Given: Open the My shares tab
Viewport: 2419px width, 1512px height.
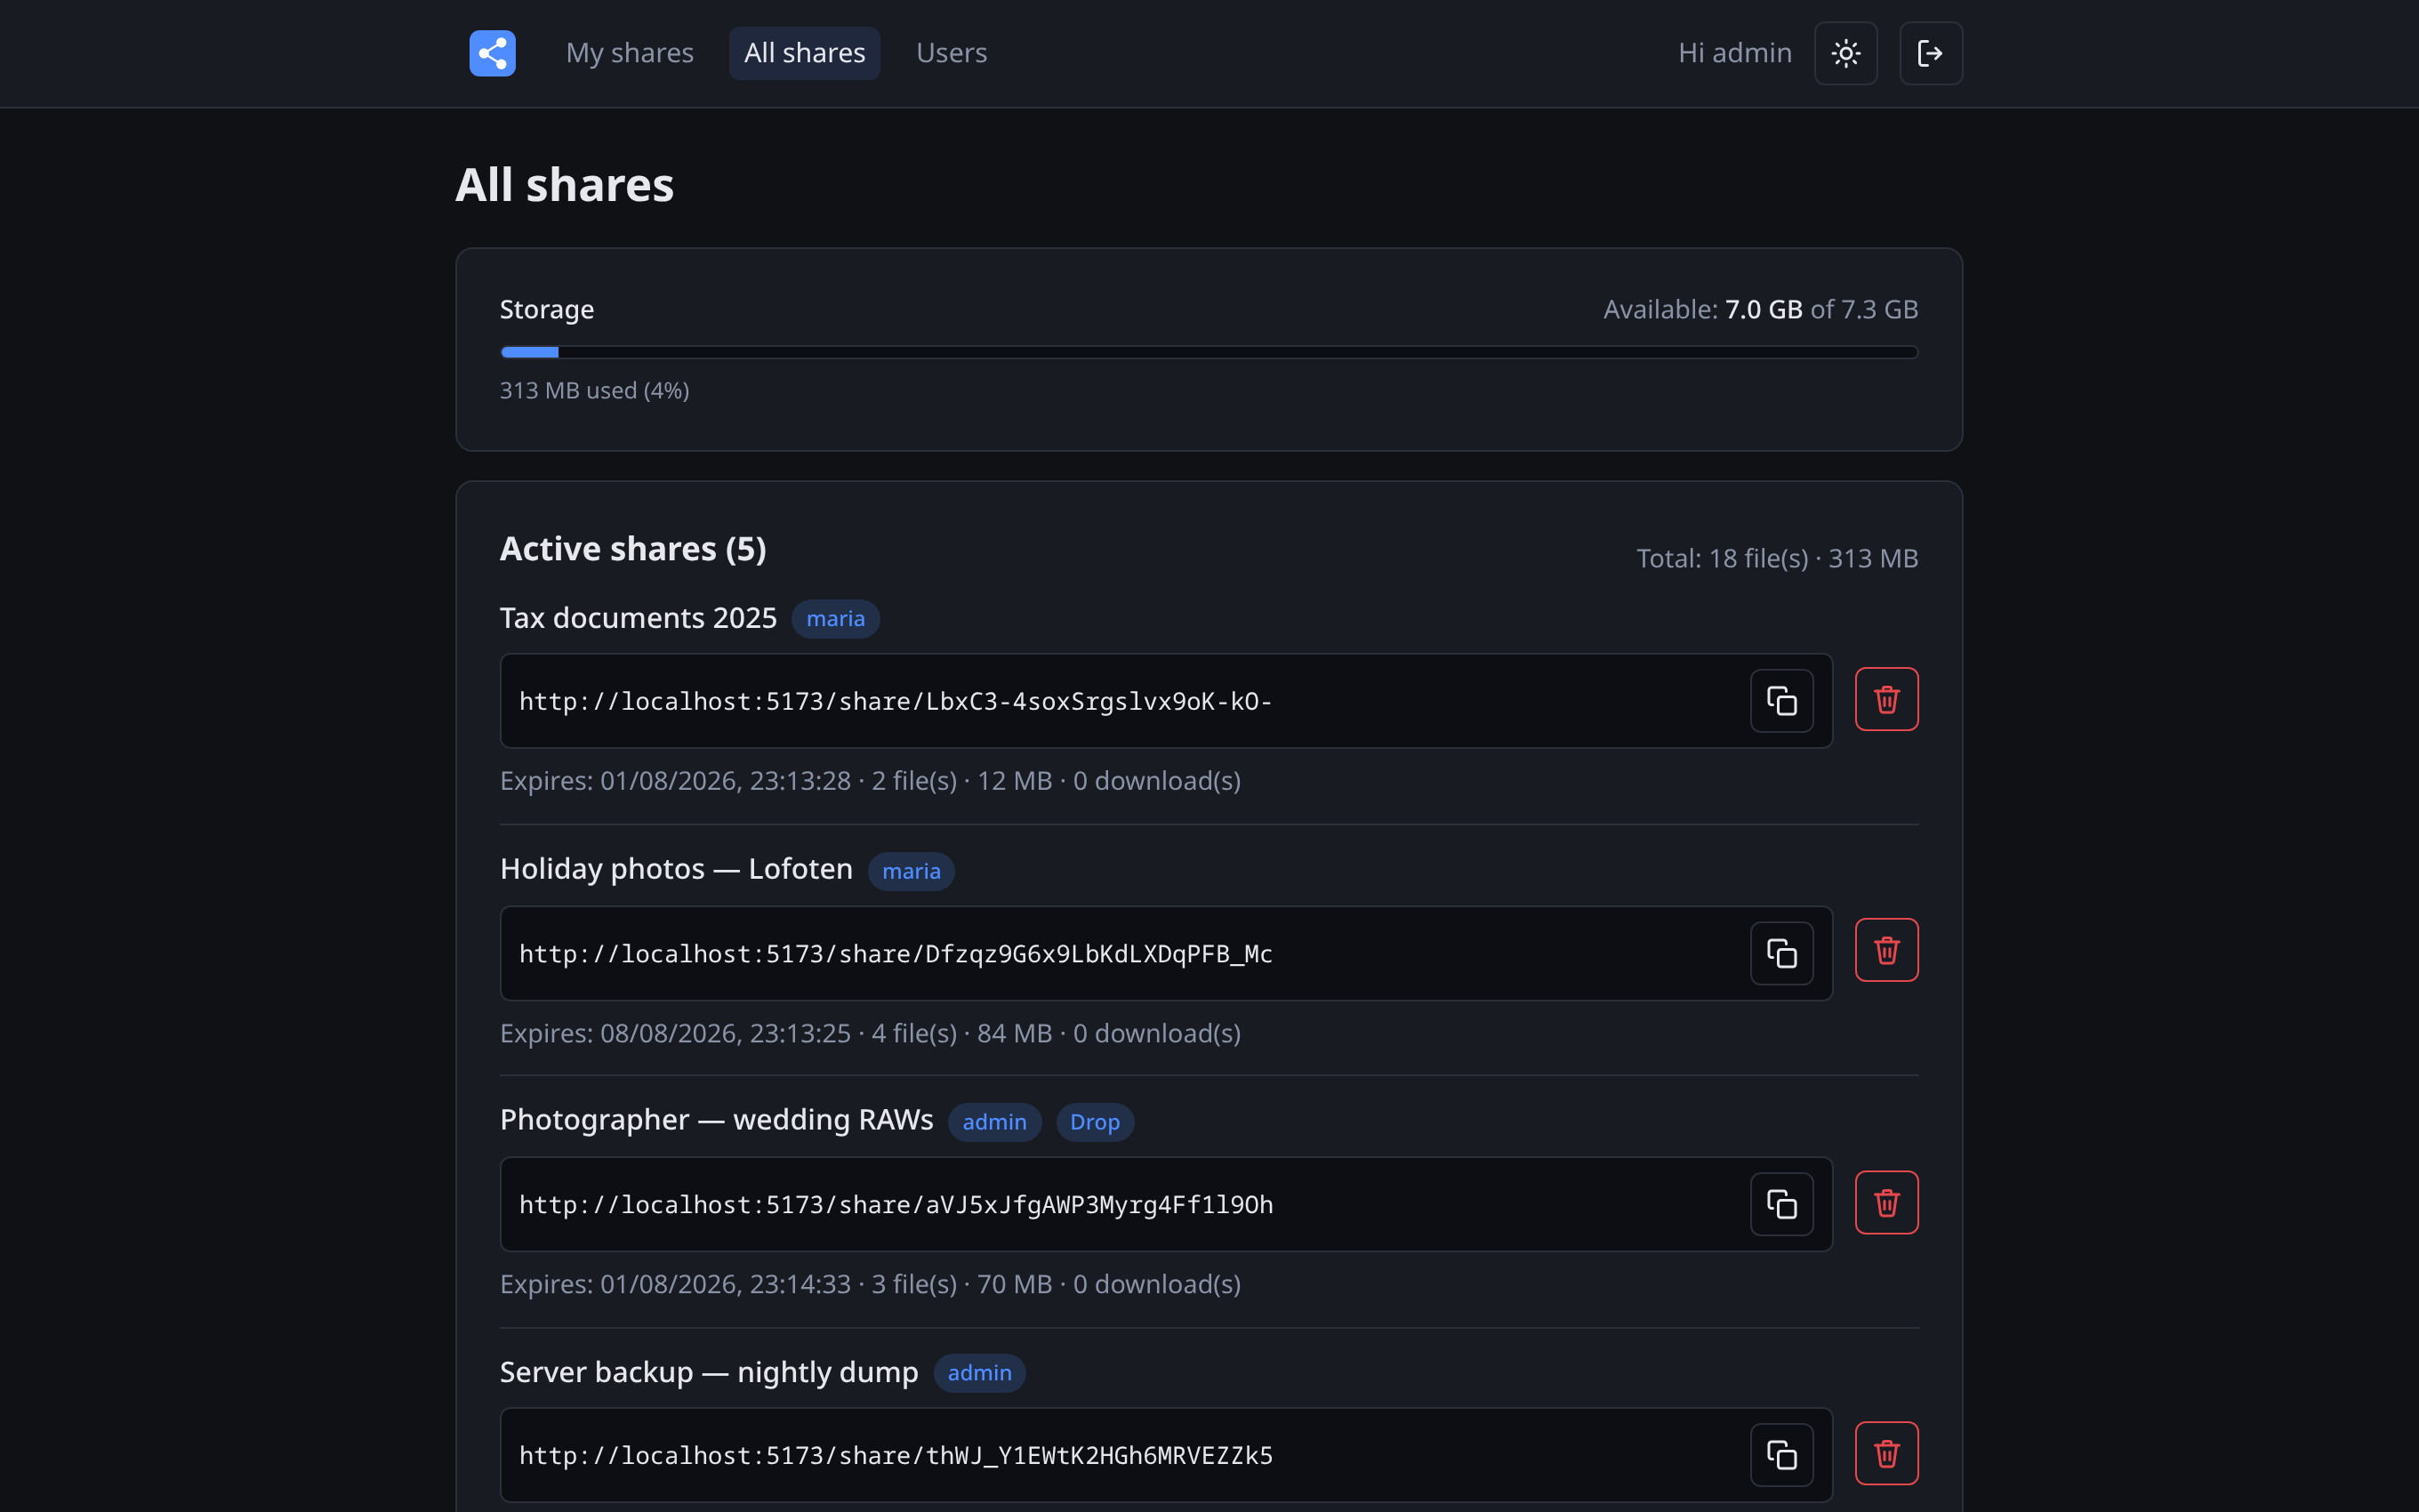Looking at the screenshot, I should (630, 53).
